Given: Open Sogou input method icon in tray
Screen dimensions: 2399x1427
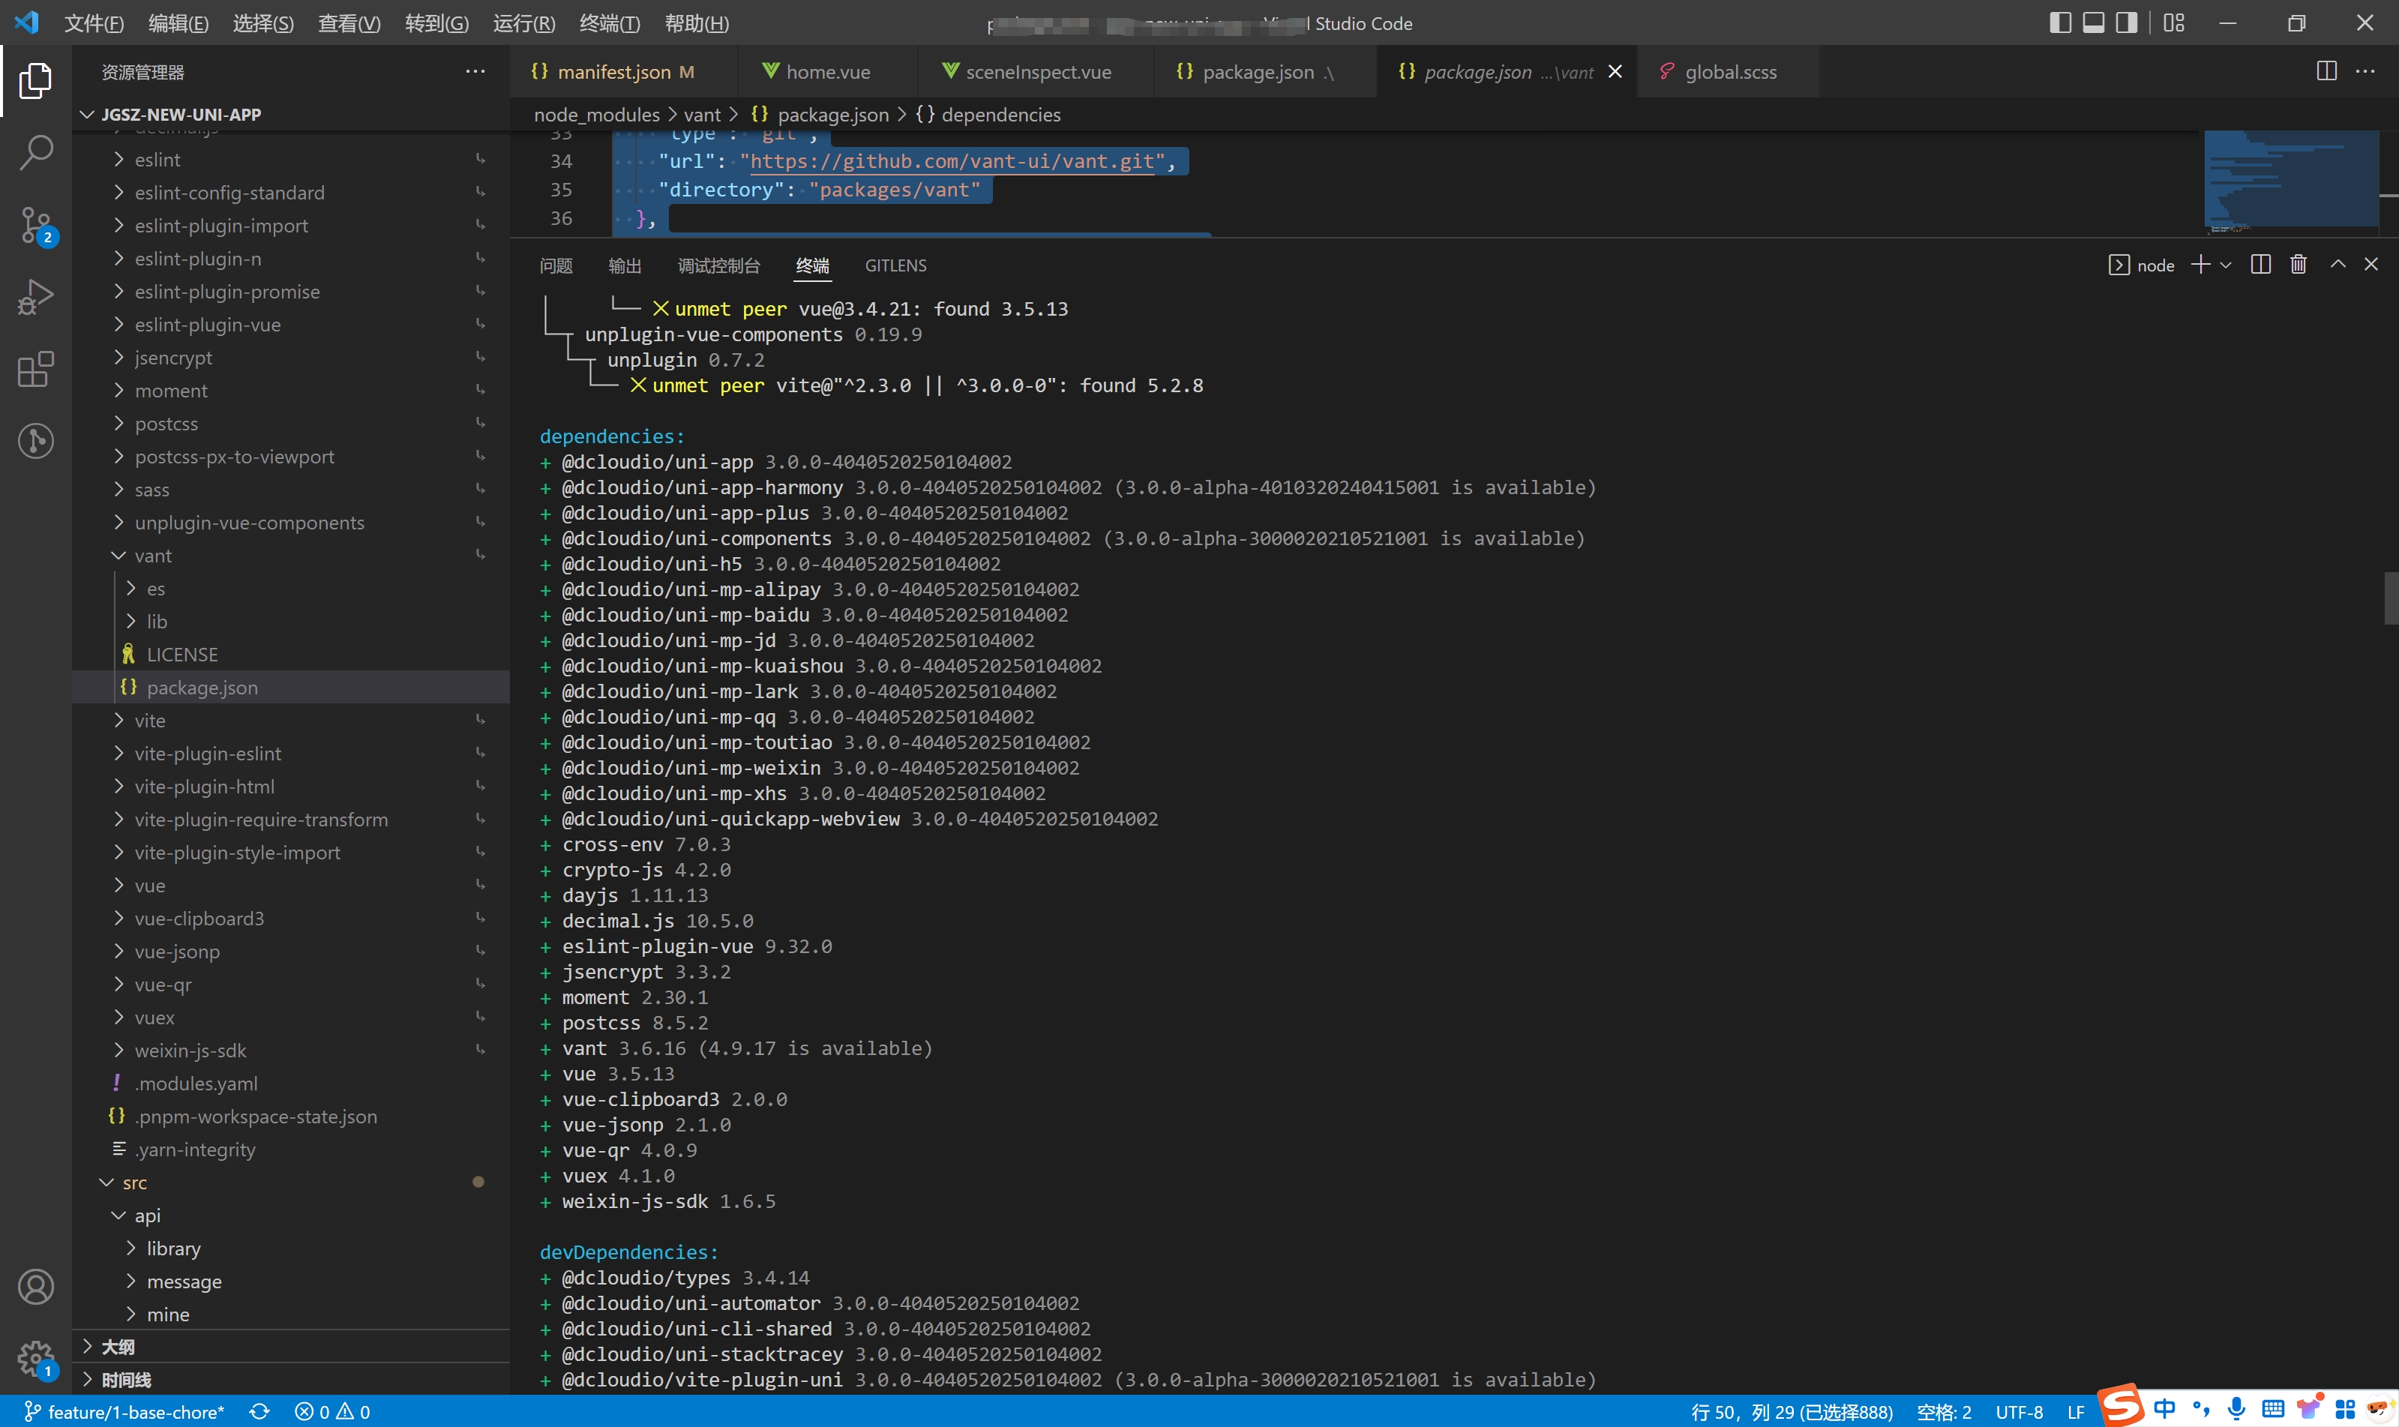Looking at the screenshot, I should pyautogui.click(x=2120, y=1405).
